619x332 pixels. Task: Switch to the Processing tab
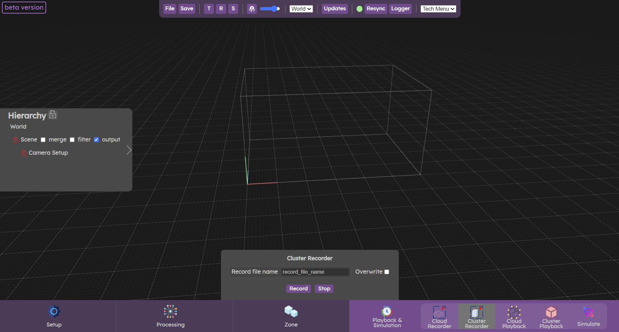point(170,316)
